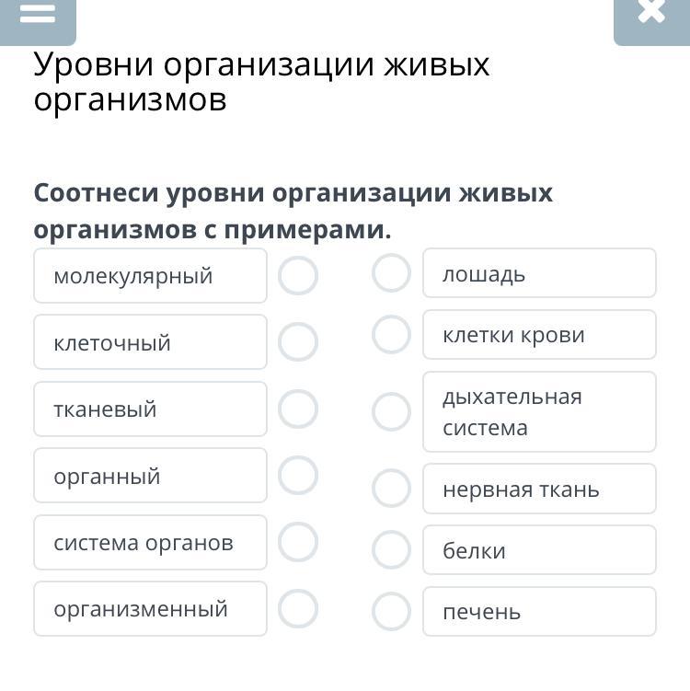Open the hamburger menu icon
Viewport: 690px width, 691px height.
click(38, 14)
